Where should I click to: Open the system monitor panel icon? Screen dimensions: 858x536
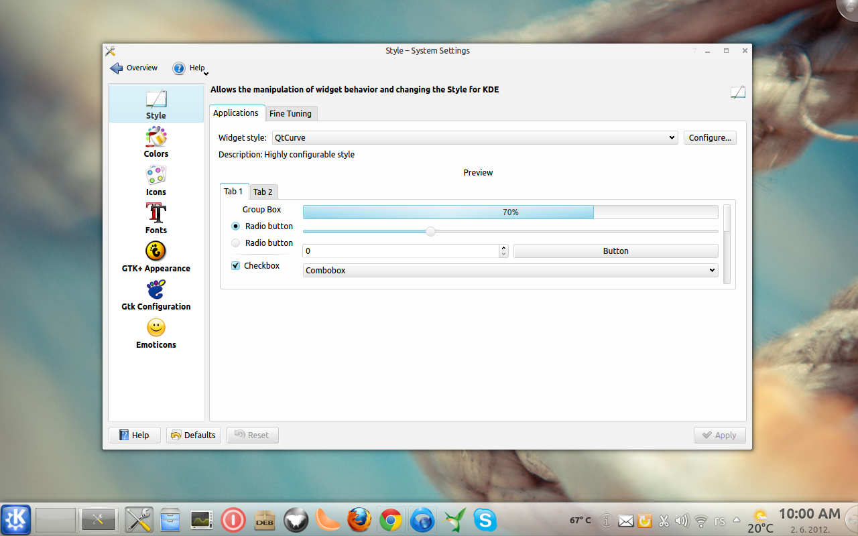point(202,519)
